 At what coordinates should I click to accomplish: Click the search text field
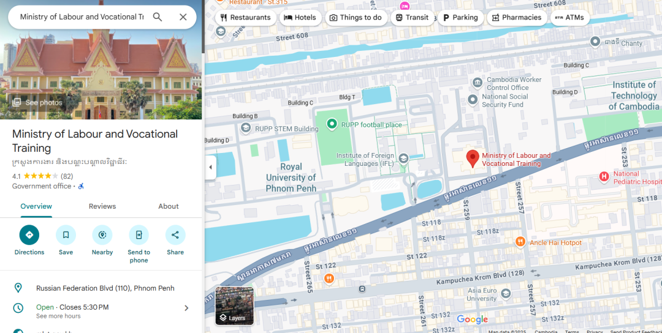82,17
